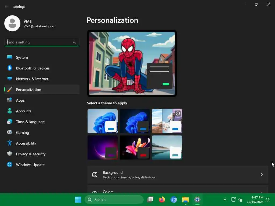
Task: Go to Network & internet
Action: (42, 79)
